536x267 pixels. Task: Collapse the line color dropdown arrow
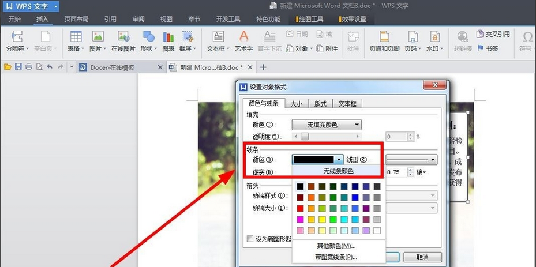[x=339, y=159]
